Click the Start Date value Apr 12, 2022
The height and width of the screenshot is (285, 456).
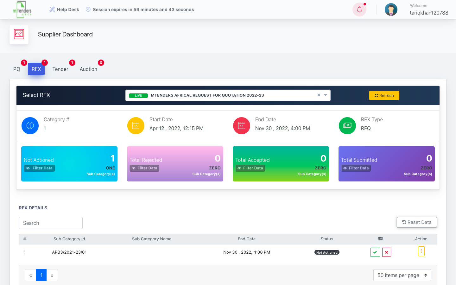(x=176, y=128)
